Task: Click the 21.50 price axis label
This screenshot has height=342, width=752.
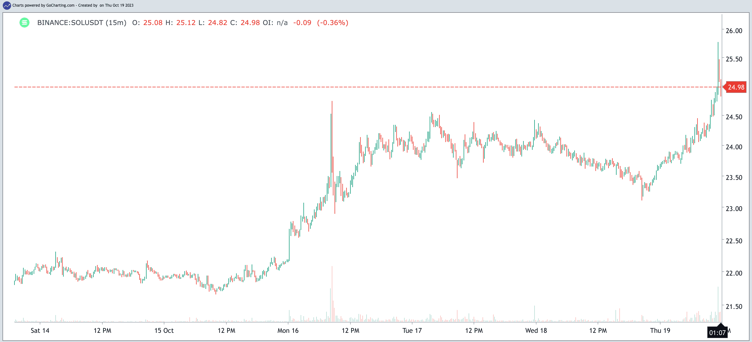Action: tap(734, 306)
